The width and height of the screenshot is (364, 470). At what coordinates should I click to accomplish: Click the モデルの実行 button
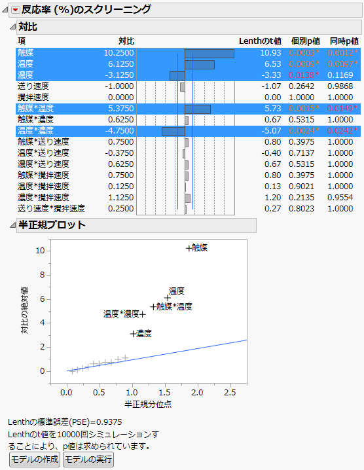click(88, 460)
